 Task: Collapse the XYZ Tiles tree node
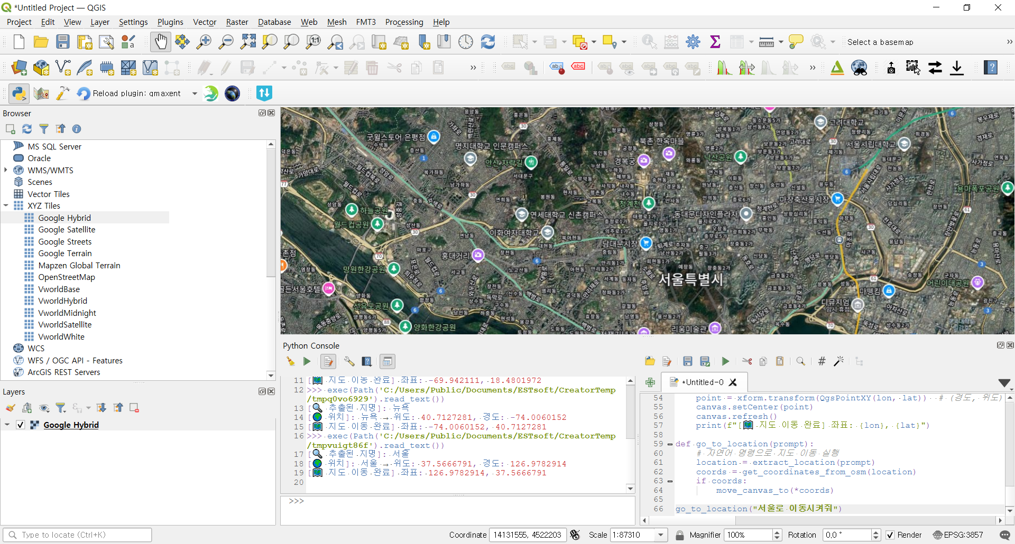point(6,206)
